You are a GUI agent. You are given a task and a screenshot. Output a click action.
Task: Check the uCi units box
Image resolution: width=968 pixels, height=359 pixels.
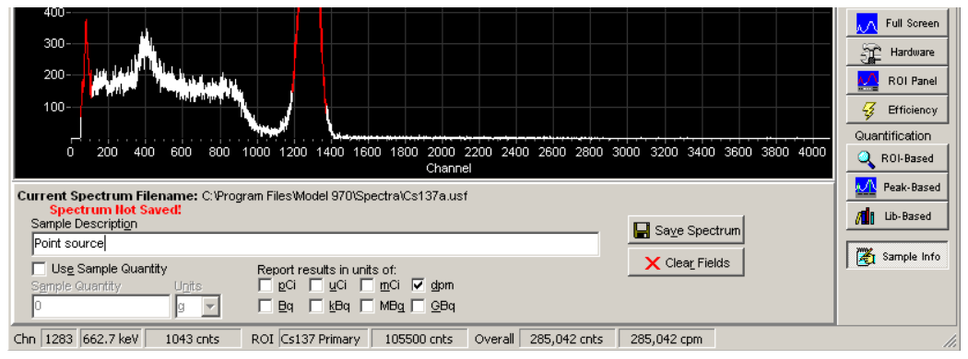pyautogui.click(x=316, y=285)
